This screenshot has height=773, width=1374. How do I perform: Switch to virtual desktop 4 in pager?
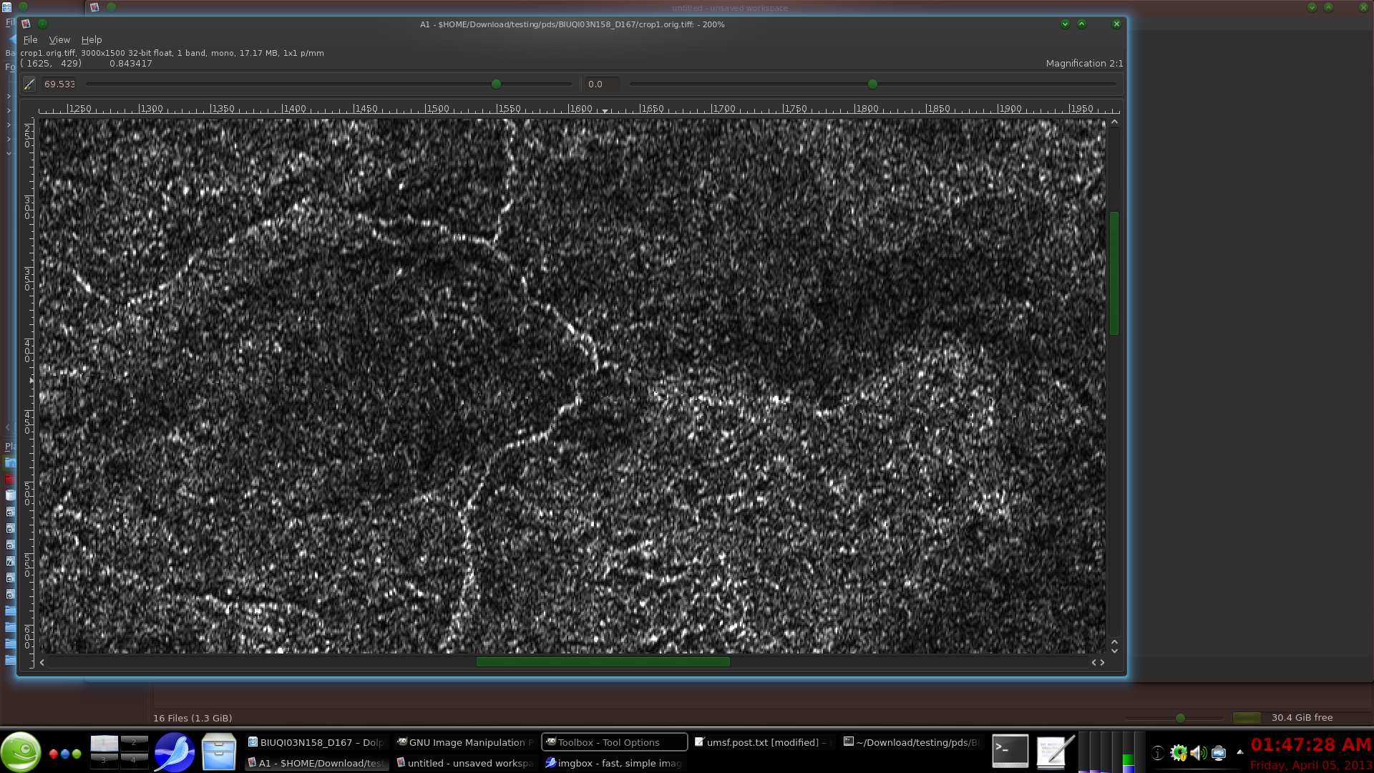pyautogui.click(x=134, y=760)
